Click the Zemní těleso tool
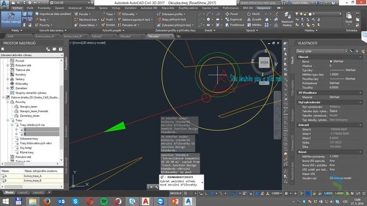The image size is (367, 206). click(x=85, y=25)
